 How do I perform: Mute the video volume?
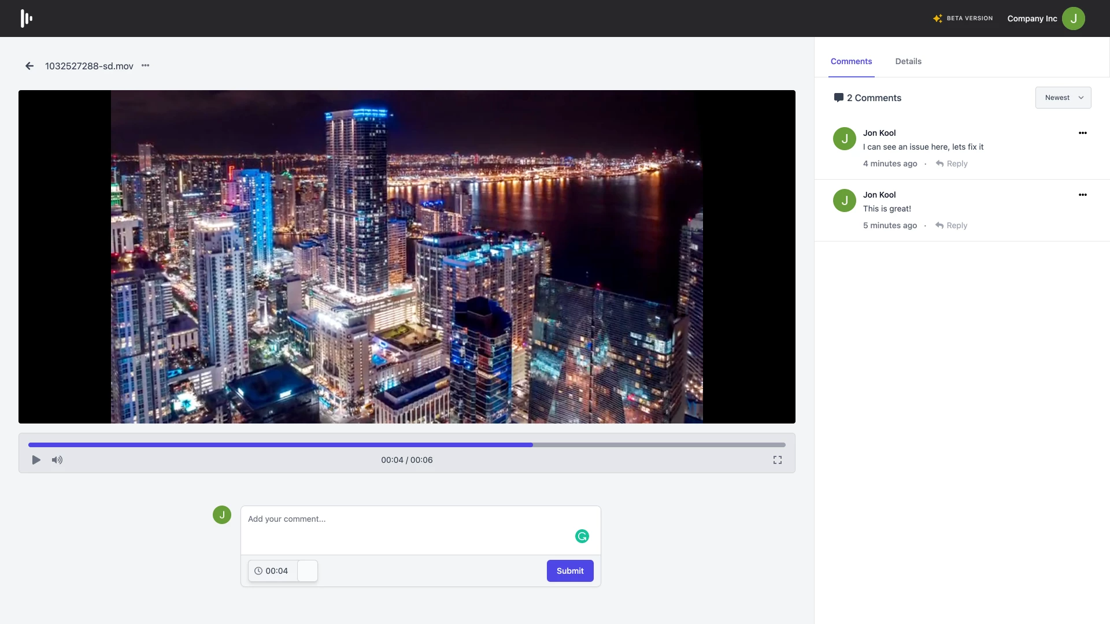click(x=57, y=460)
